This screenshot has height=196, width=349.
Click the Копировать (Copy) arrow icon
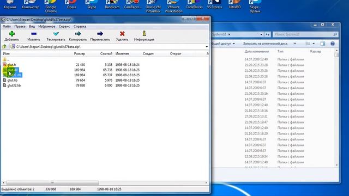click(78, 34)
